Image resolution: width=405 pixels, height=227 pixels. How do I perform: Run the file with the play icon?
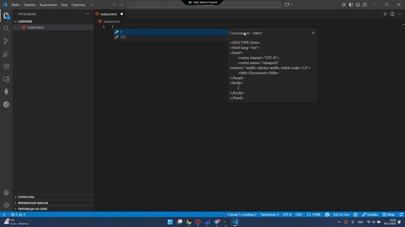click(x=385, y=14)
